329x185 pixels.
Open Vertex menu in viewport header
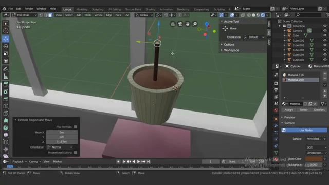tap(98, 15)
